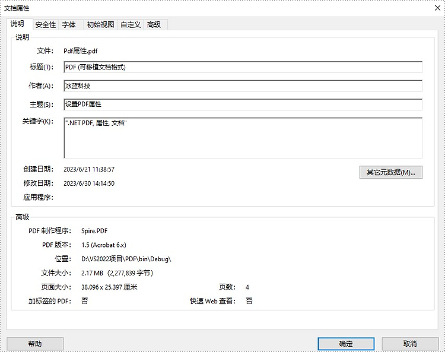Screen dimensions: 445x352
Task: Click the 修改日期: label
Action: 39,183
